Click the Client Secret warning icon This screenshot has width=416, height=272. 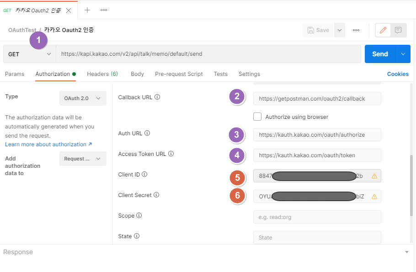point(374,197)
